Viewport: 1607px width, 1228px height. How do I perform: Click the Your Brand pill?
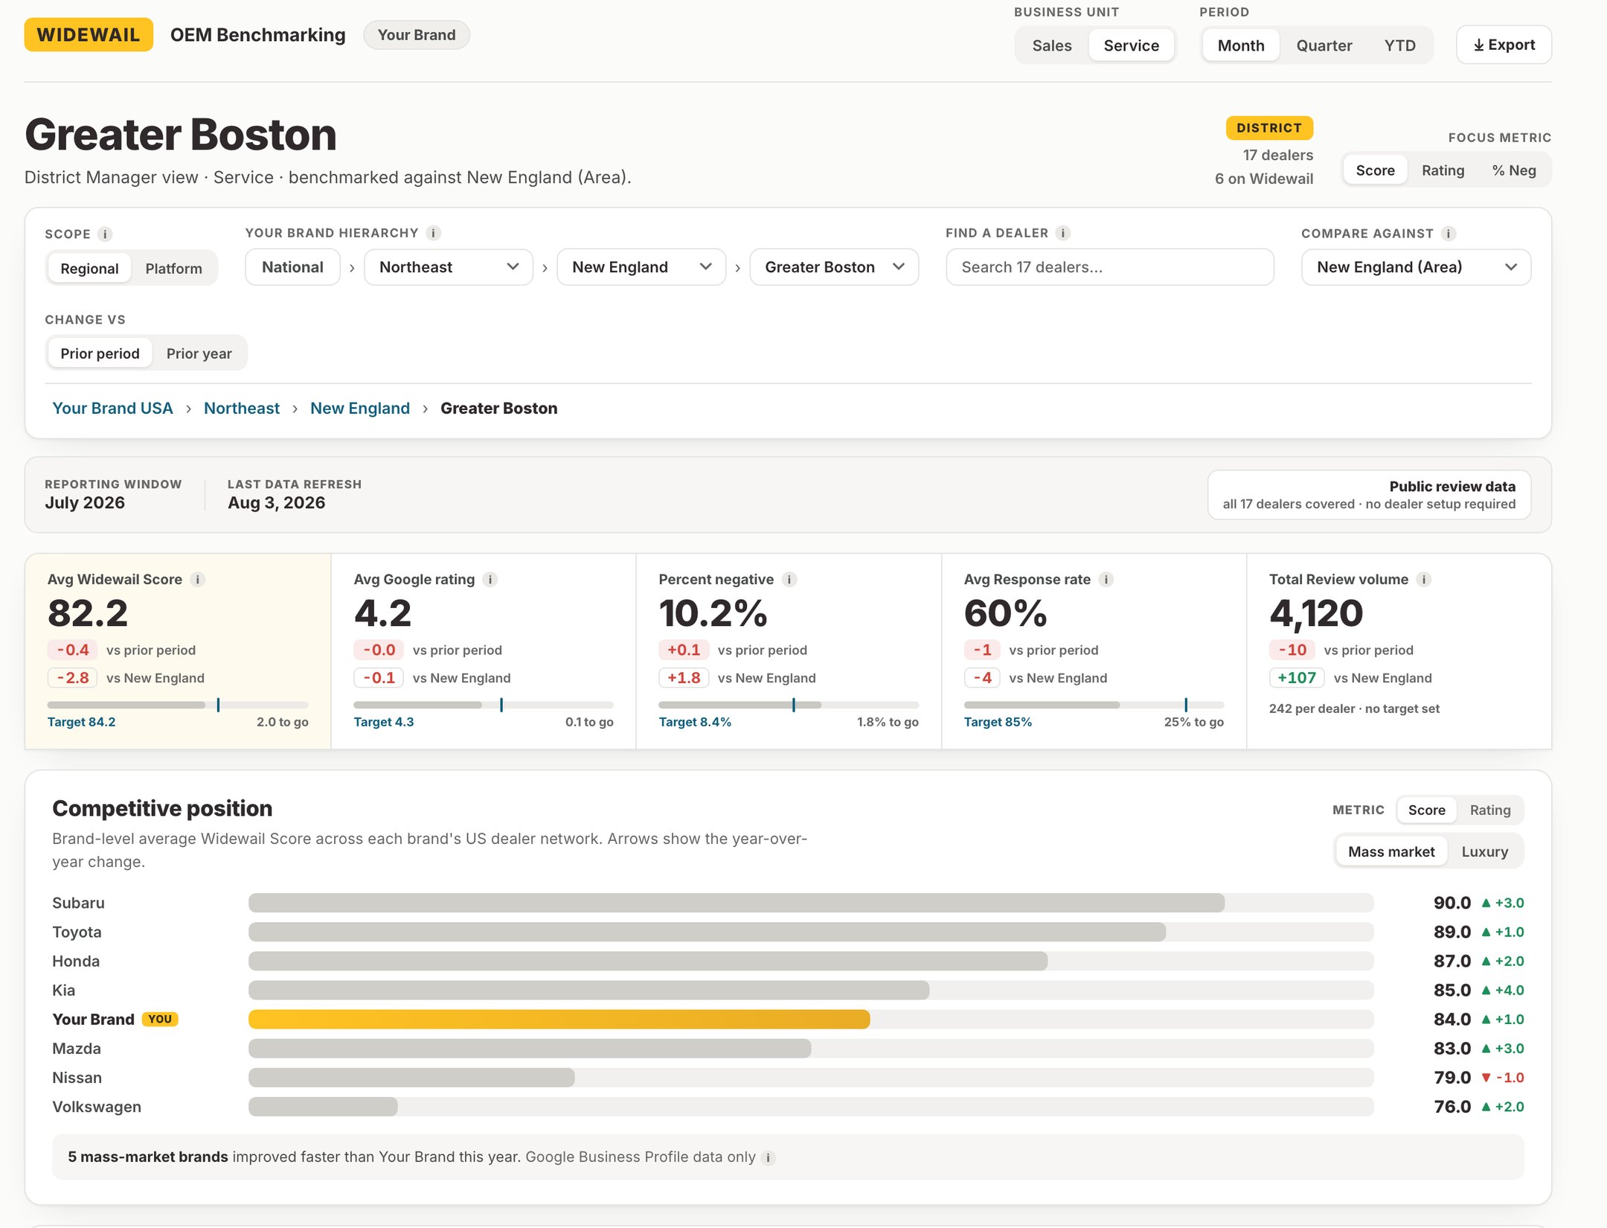tap(417, 35)
